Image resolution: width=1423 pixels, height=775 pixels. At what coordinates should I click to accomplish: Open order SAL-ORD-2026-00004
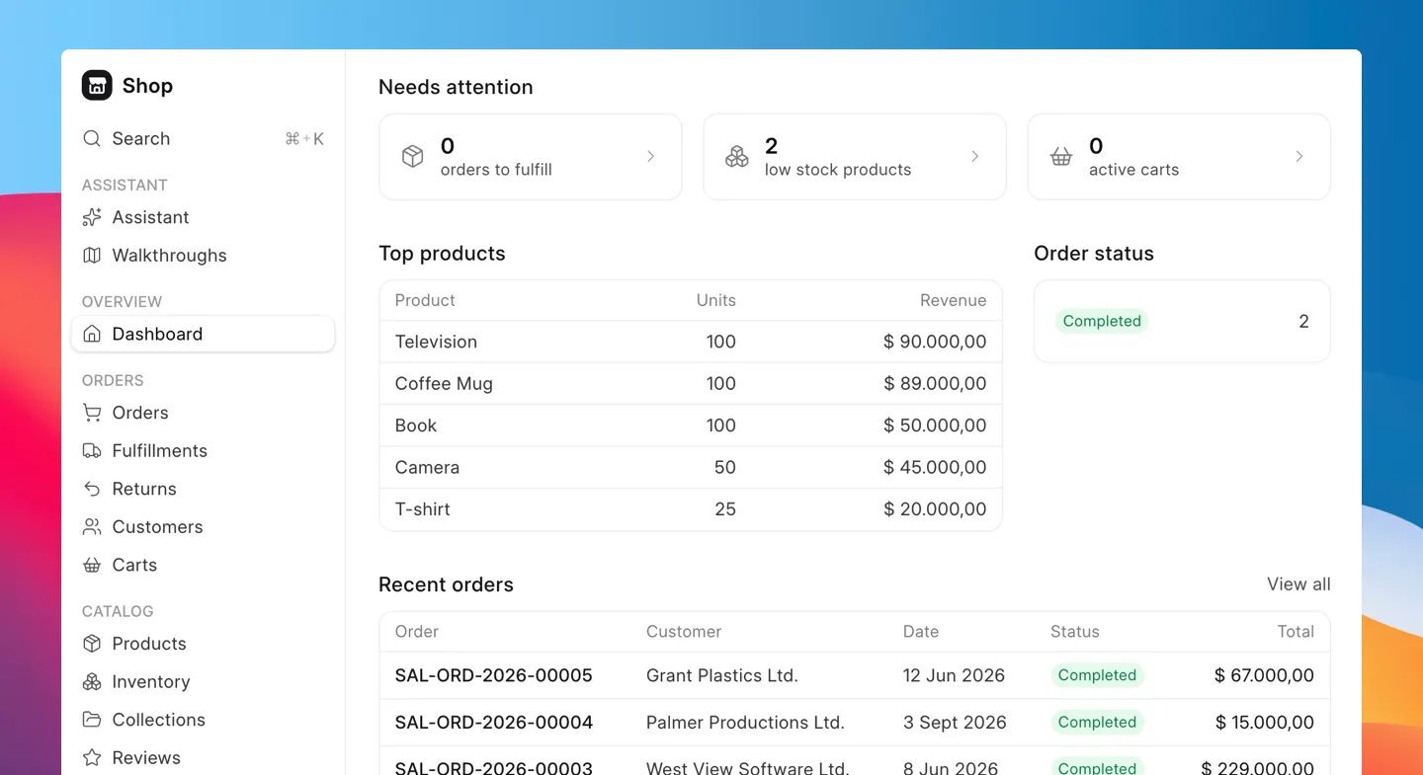coord(494,722)
